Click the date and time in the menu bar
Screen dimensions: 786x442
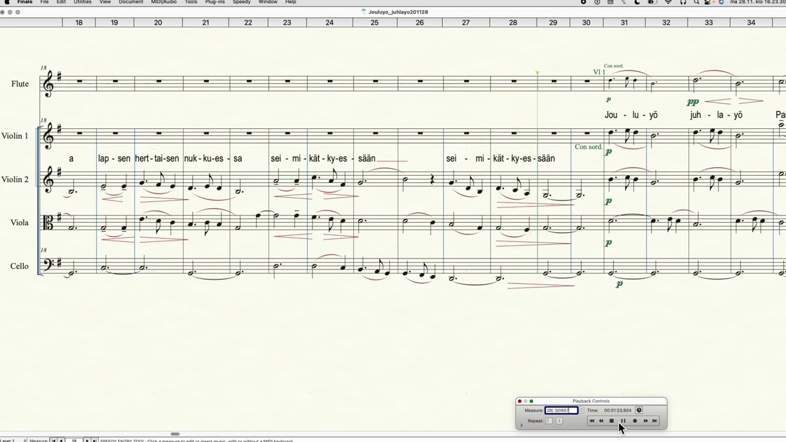tap(758, 2)
